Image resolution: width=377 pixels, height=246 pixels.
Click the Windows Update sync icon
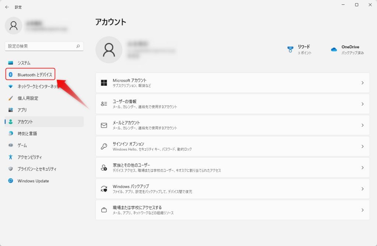11,180
